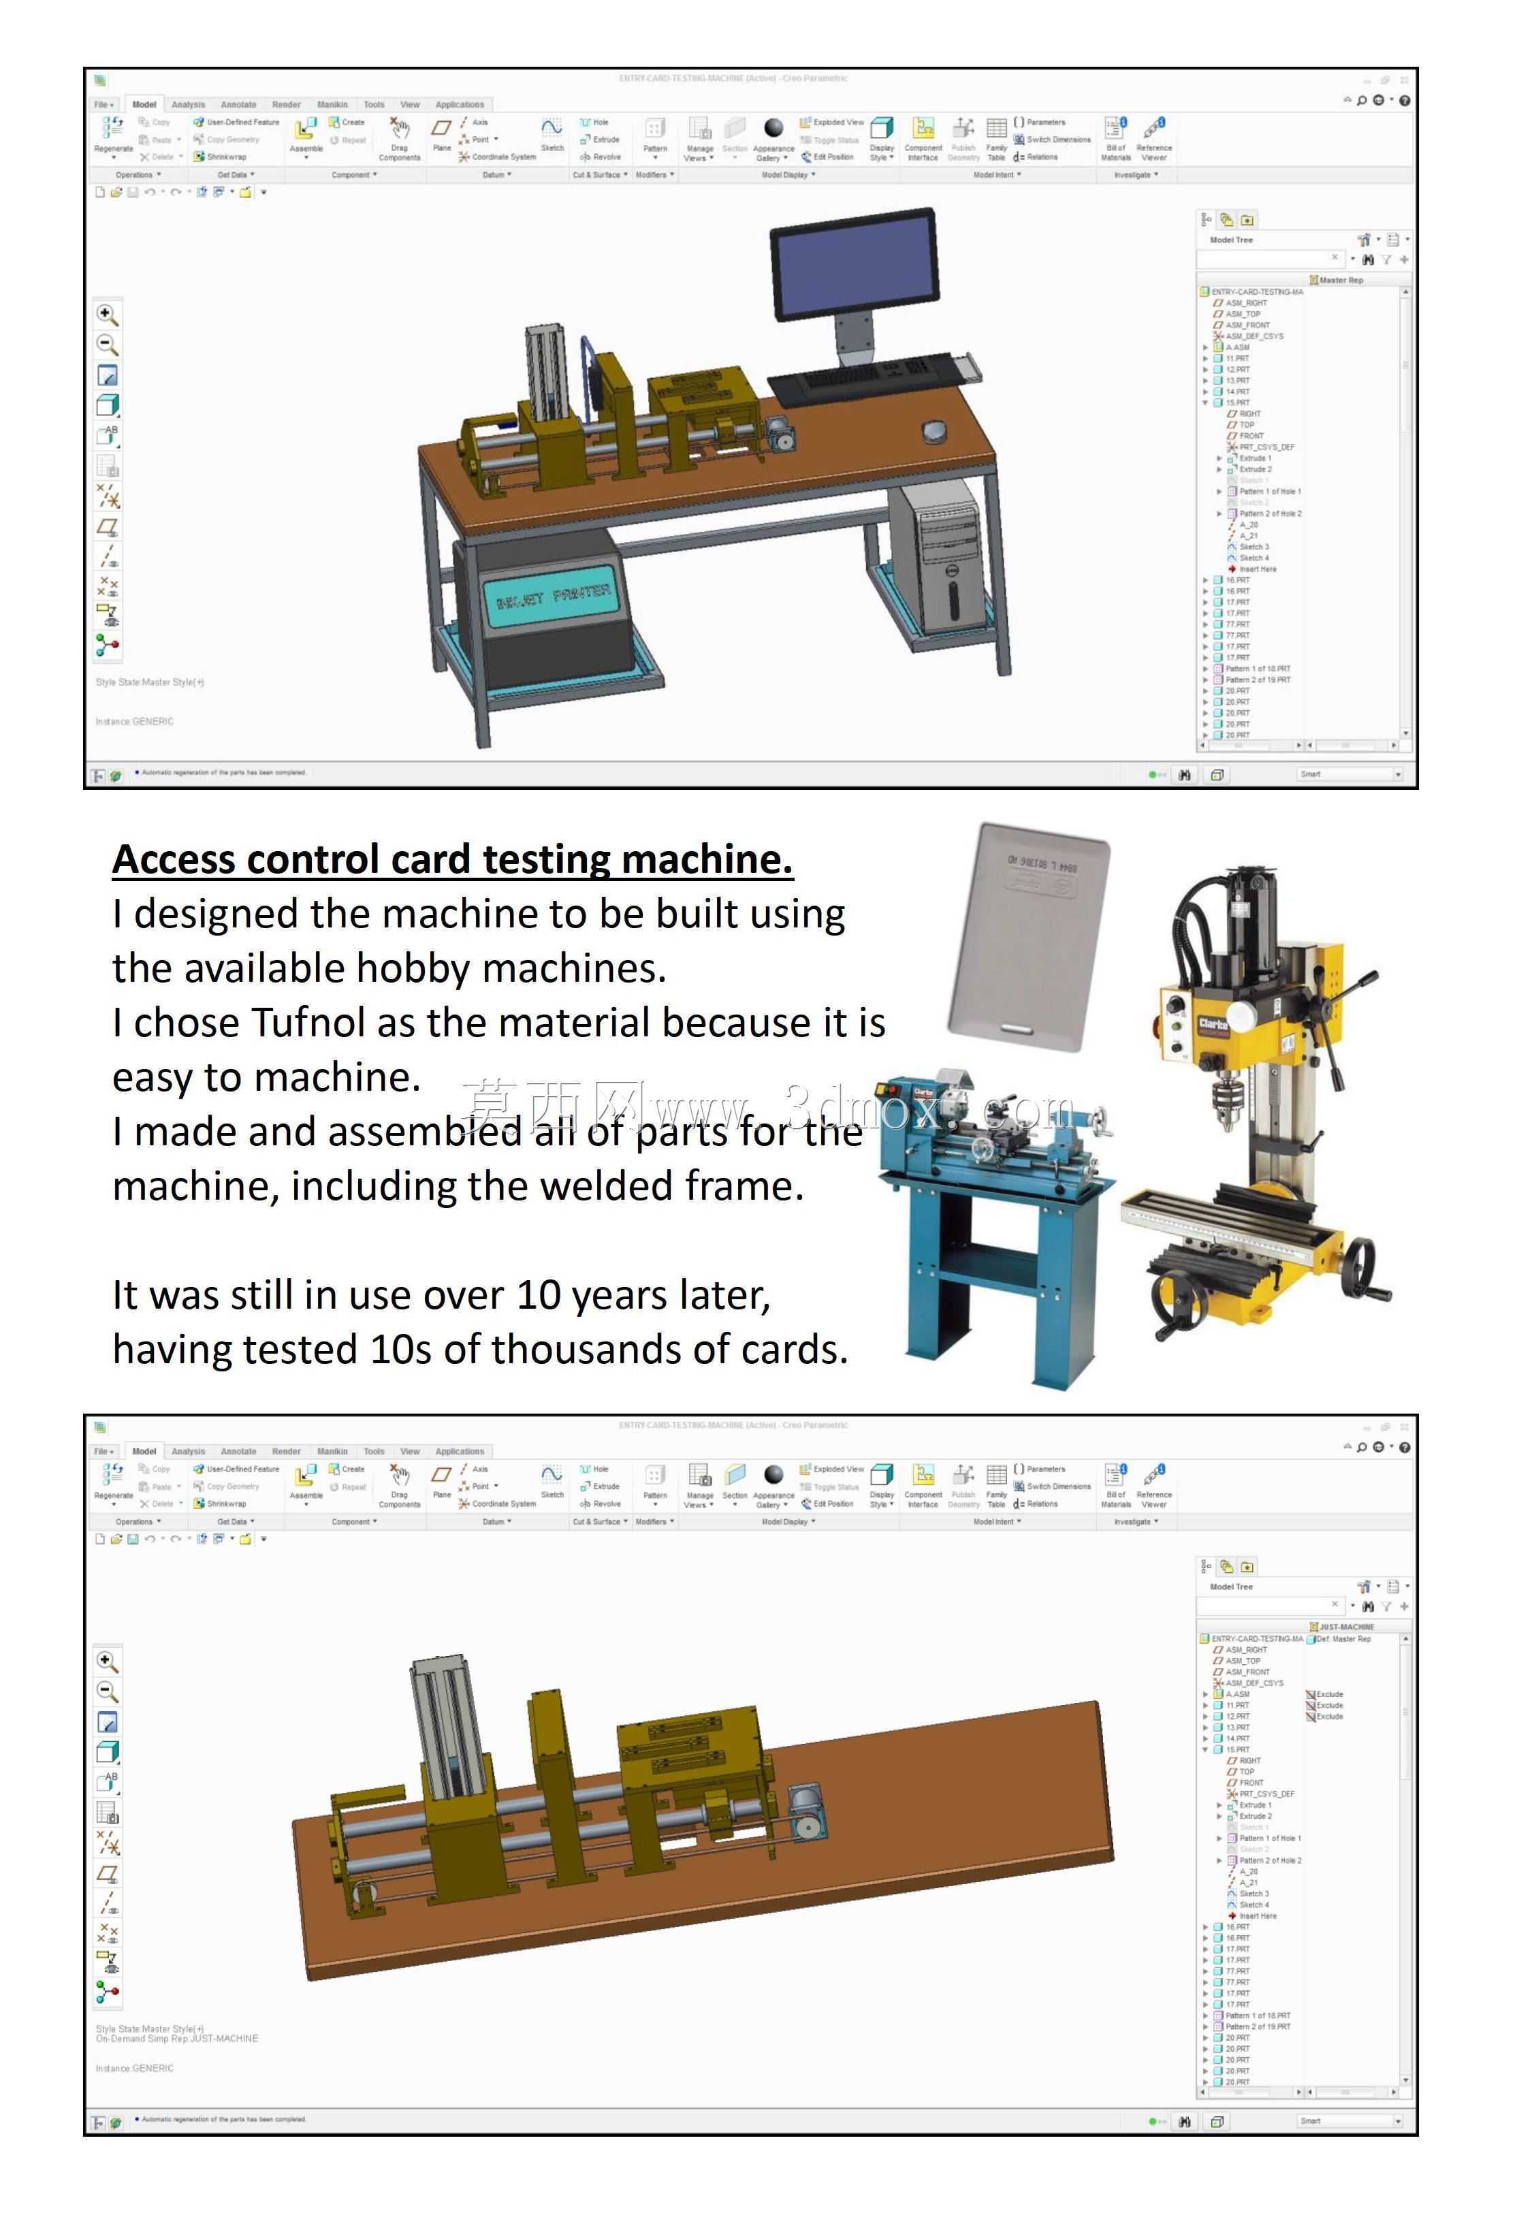Toggle Exploded View in the upper window
The width and height of the screenshot is (1532, 2213).
[831, 122]
